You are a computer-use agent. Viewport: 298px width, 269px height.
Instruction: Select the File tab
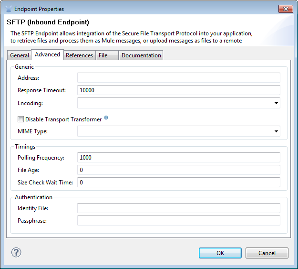103,55
